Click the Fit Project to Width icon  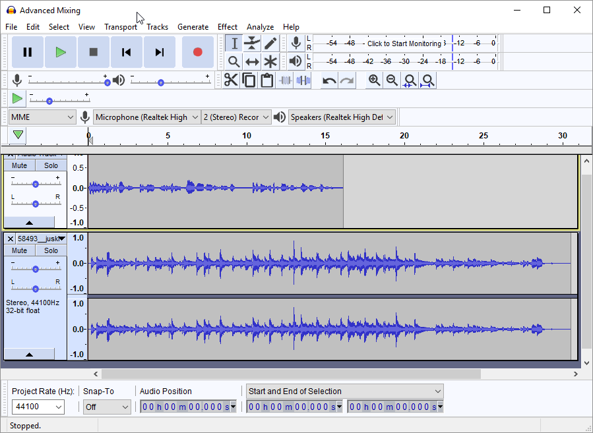pyautogui.click(x=428, y=80)
